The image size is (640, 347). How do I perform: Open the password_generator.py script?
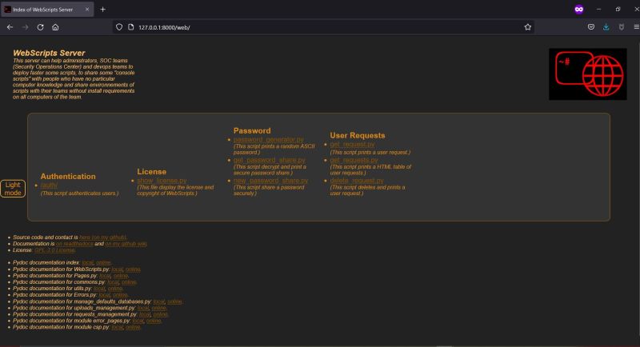point(269,139)
